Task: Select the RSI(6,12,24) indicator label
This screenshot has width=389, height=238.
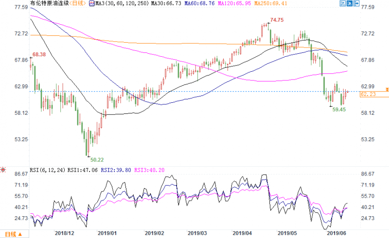Action: pyautogui.click(x=48, y=170)
